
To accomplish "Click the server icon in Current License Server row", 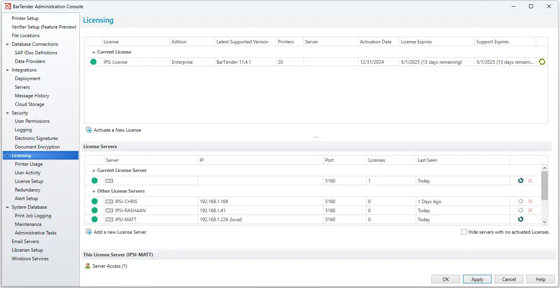I will pos(109,181).
